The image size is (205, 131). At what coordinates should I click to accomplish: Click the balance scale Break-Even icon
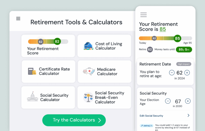click(x=88, y=97)
